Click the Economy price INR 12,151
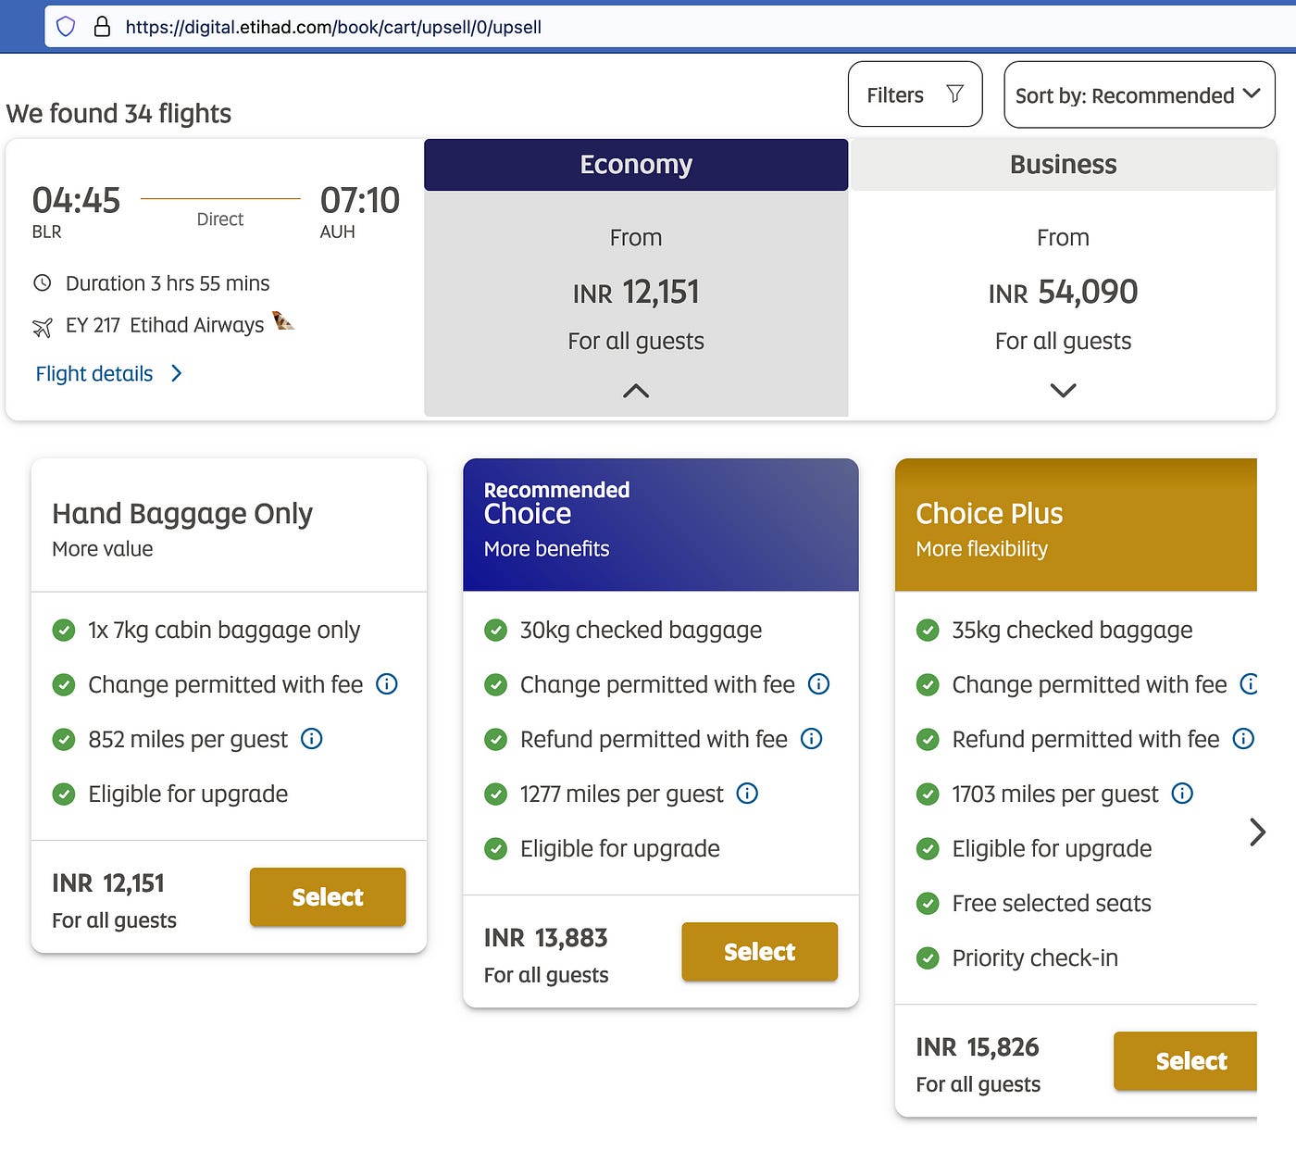This screenshot has width=1296, height=1151. click(636, 293)
